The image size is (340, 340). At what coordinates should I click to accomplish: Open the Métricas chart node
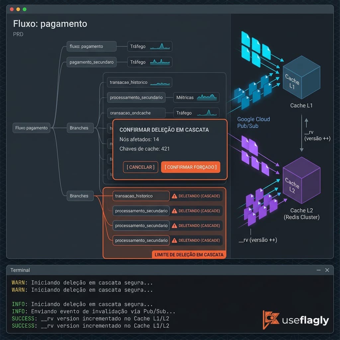click(196, 98)
